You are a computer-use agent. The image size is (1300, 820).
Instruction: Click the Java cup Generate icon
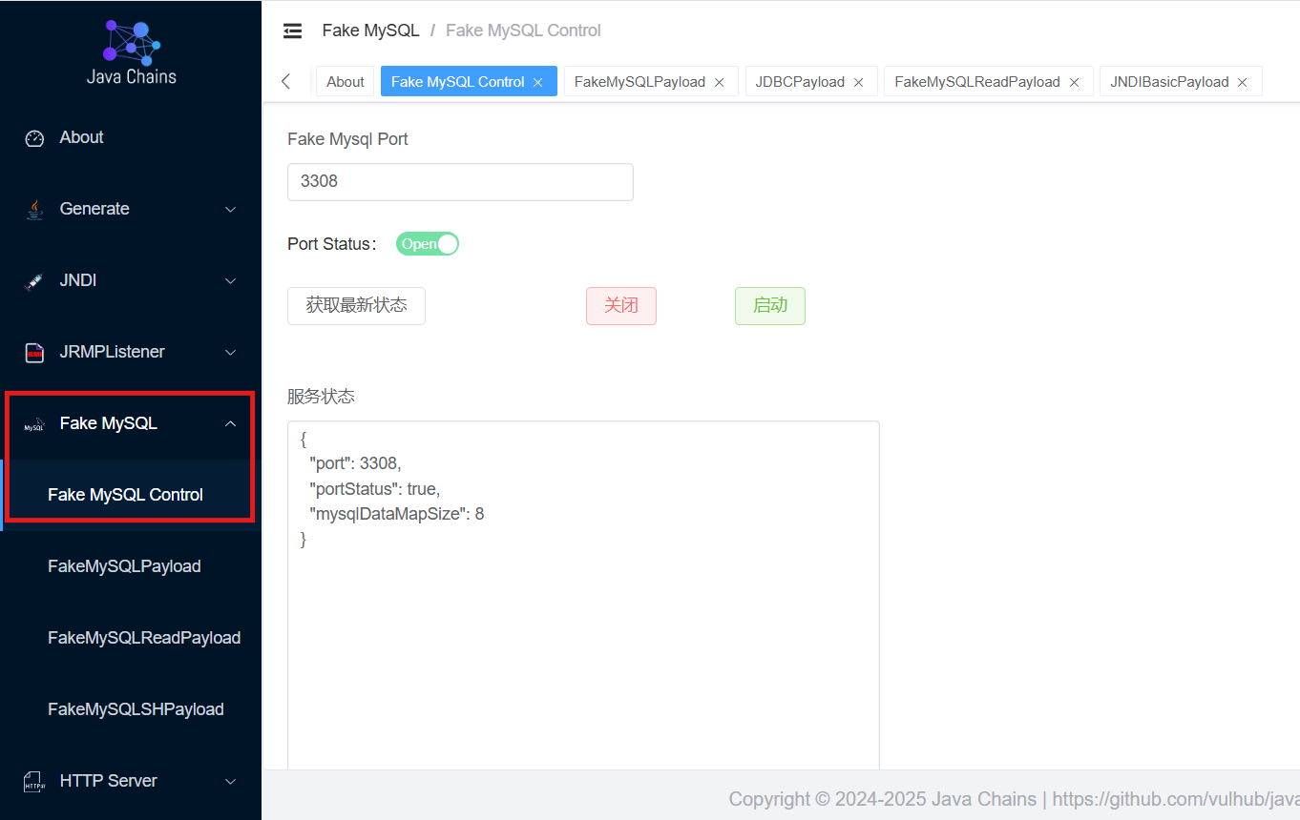pyautogui.click(x=34, y=210)
